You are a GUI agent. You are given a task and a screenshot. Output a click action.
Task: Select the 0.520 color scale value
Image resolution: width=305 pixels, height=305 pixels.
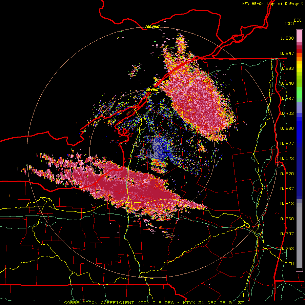(287, 174)
